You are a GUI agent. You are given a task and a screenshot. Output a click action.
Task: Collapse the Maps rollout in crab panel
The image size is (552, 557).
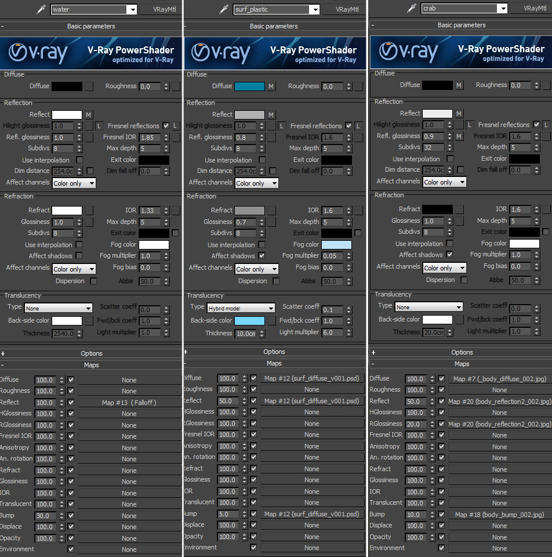tap(462, 364)
